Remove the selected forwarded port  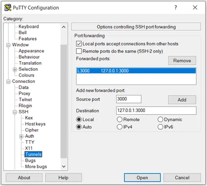(x=182, y=61)
